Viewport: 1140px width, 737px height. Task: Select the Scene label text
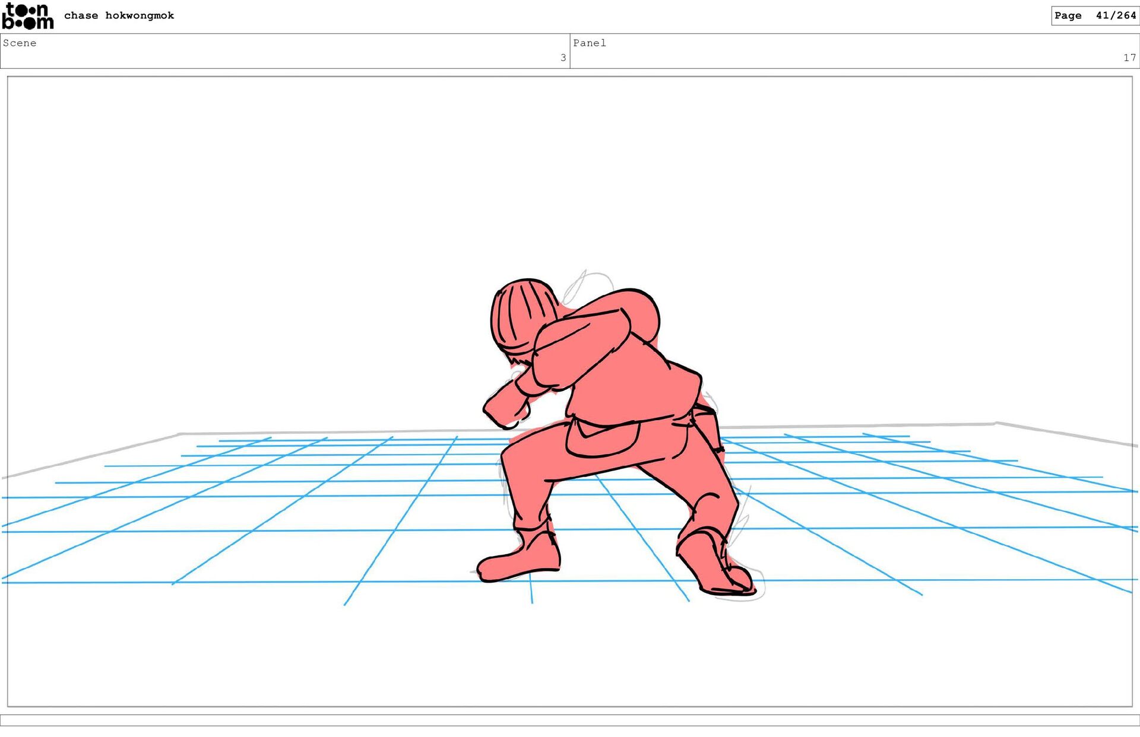click(20, 43)
